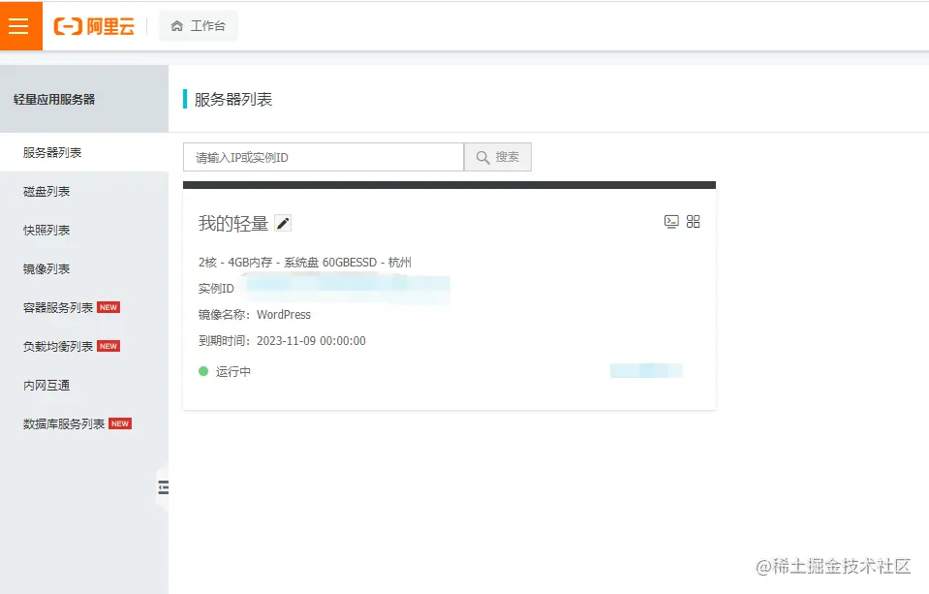Open 数据库服务列表 in the sidebar
The width and height of the screenshot is (929, 594).
click(x=64, y=423)
